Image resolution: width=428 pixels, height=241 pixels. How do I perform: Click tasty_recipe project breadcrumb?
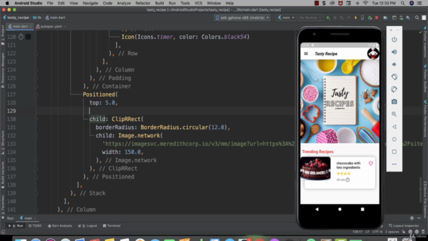pos(16,18)
